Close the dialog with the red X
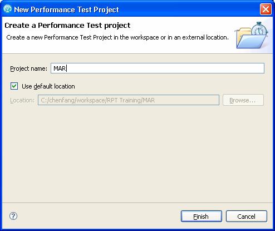 coord(266,9)
